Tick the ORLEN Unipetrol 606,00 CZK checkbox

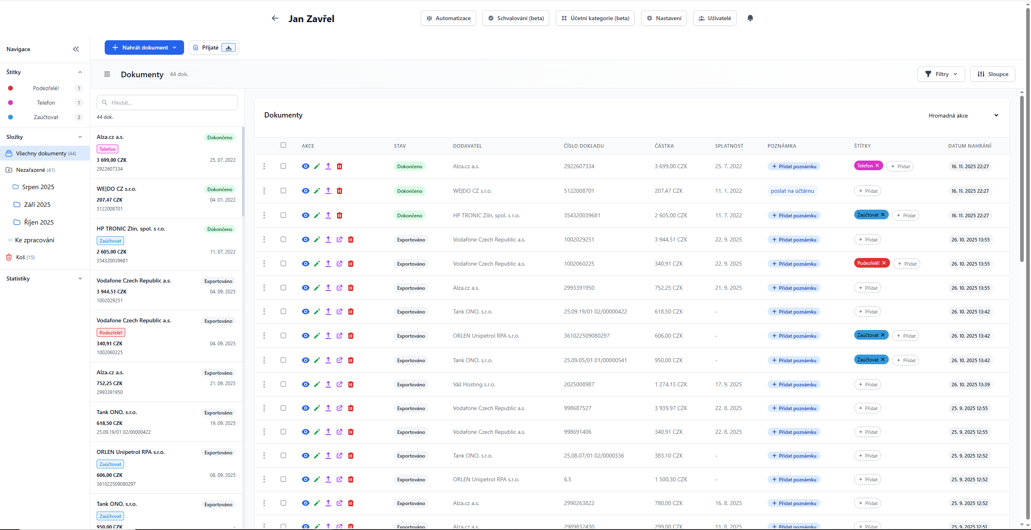[283, 335]
